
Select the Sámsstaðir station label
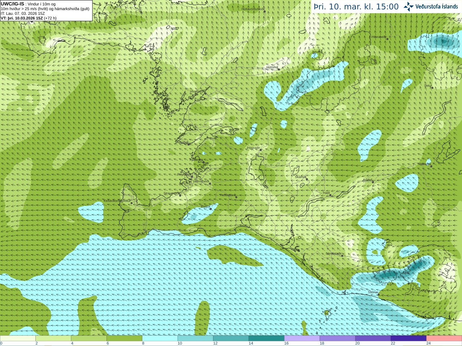[x=334, y=254]
